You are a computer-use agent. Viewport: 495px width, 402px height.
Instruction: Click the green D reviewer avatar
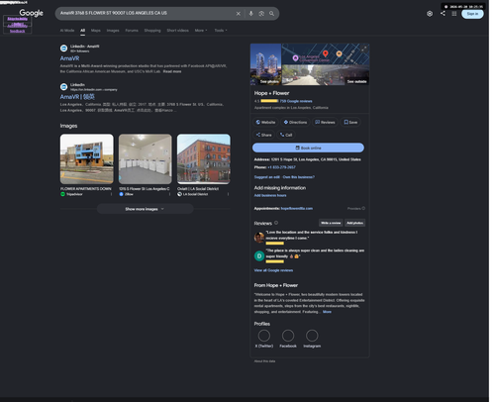[259, 255]
